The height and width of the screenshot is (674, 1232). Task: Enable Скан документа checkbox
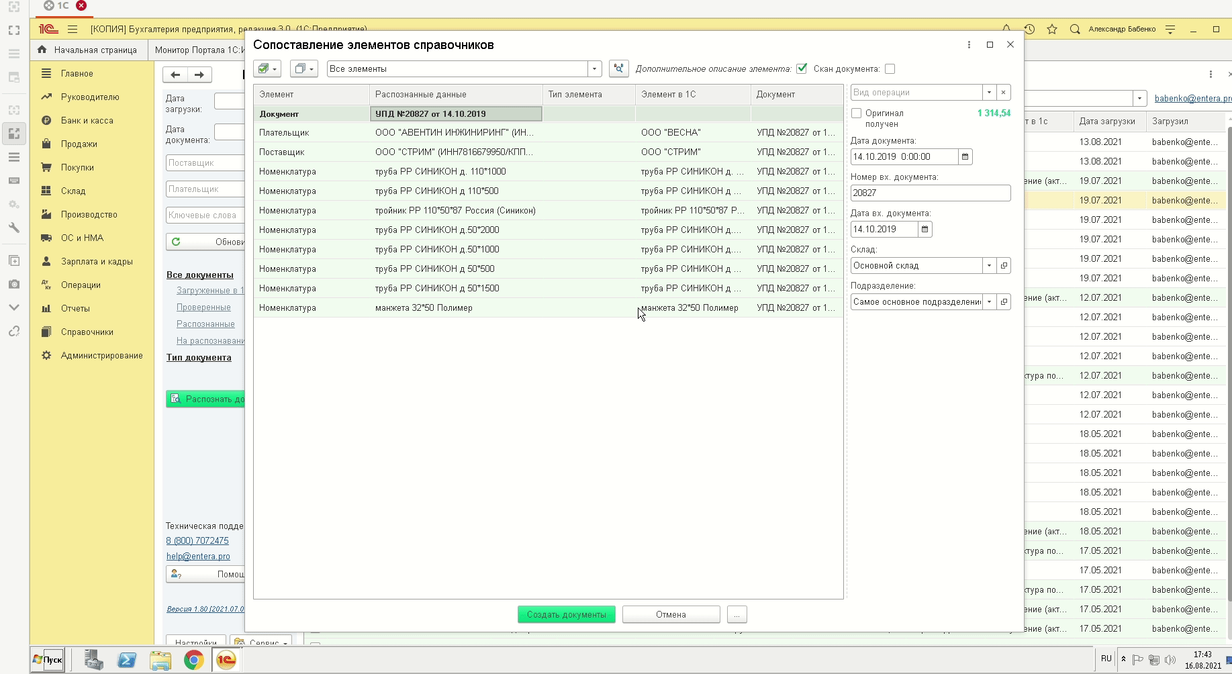890,68
